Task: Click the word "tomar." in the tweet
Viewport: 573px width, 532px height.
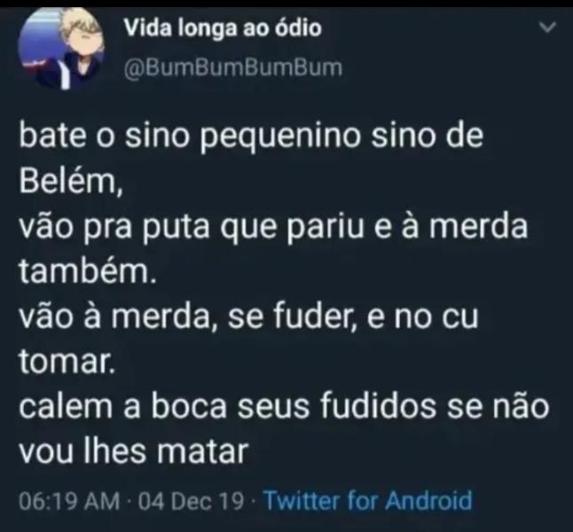Action: (67, 361)
